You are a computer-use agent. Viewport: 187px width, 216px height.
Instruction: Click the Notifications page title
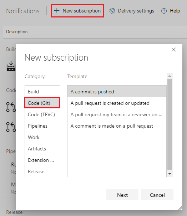tap(23, 11)
